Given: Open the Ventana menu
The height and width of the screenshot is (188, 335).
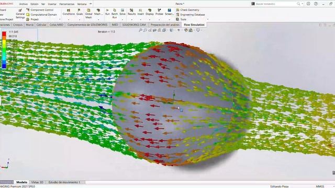Looking at the screenshot, I should point(82,4).
